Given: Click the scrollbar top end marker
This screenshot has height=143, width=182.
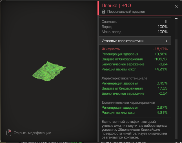Looking at the screenshot, I should [176, 19].
